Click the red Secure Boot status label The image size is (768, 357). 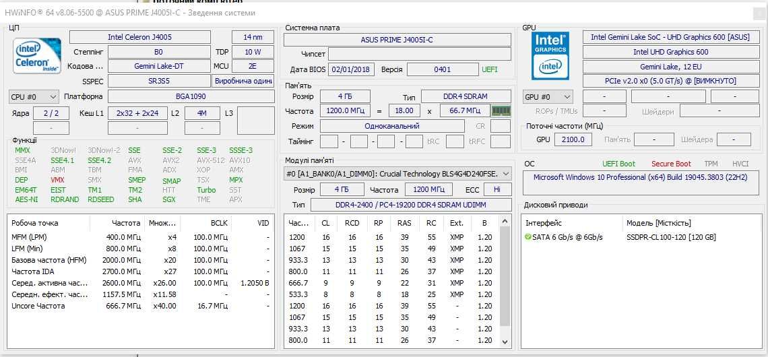[x=671, y=164]
